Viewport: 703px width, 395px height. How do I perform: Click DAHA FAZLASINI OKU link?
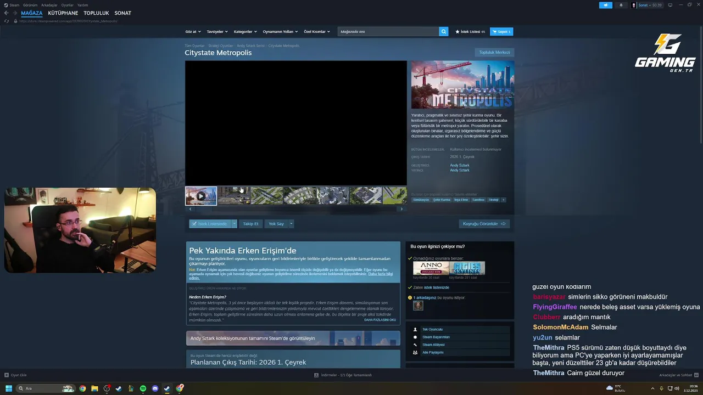(380, 320)
